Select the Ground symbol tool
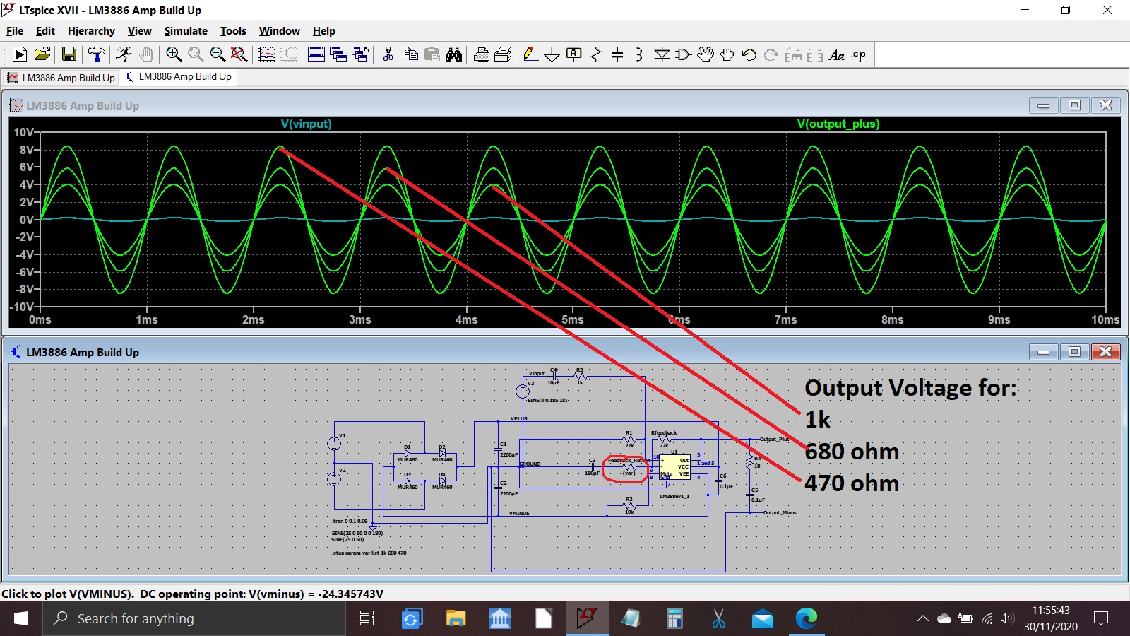This screenshot has width=1130, height=636. point(552,54)
